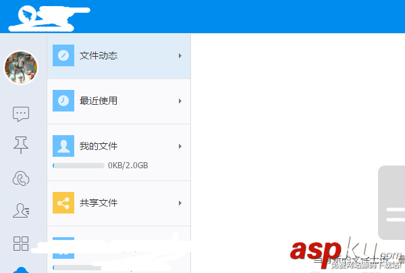The width and height of the screenshot is (405, 273).
Task: Expand the 我的文件 arrow
Action: [180, 146]
